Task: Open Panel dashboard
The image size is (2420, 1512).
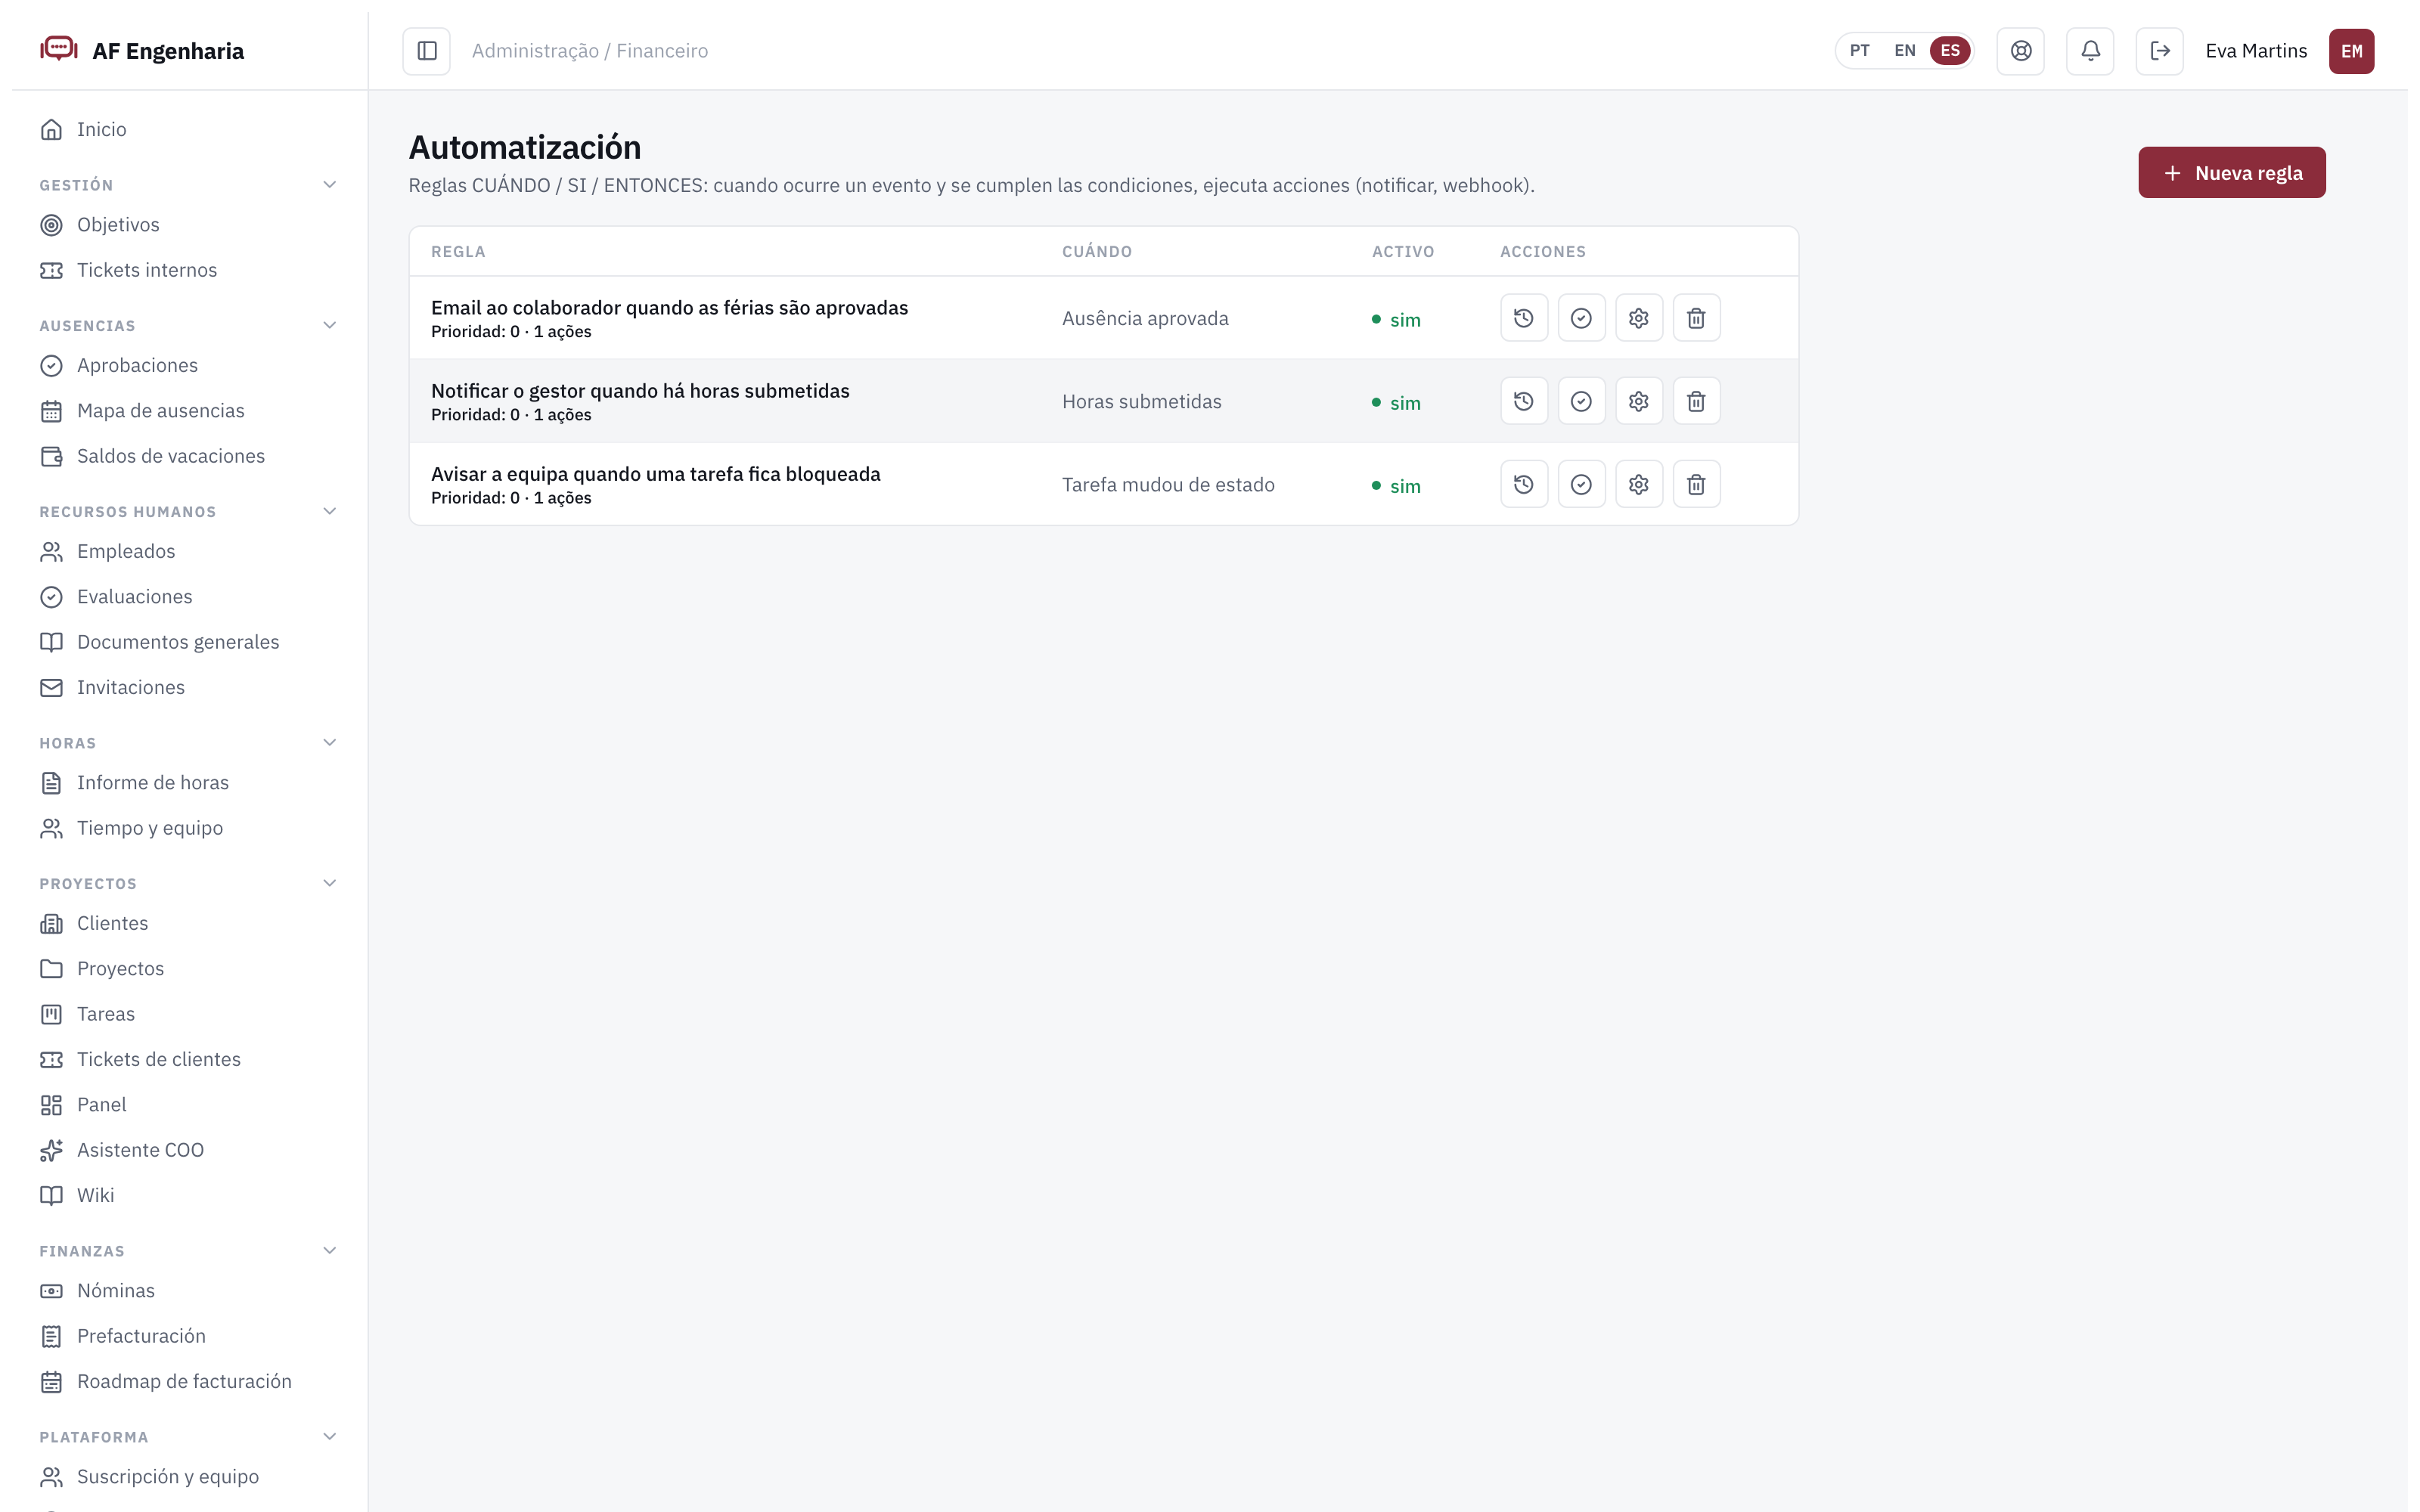Action: click(x=189, y=1105)
